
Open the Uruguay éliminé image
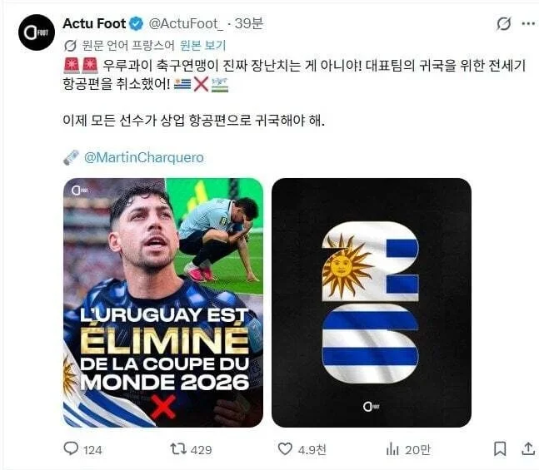(163, 303)
